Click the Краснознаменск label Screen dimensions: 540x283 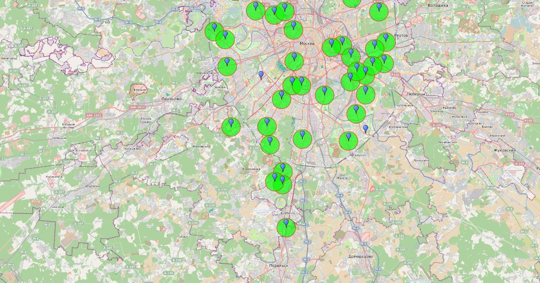point(79,151)
